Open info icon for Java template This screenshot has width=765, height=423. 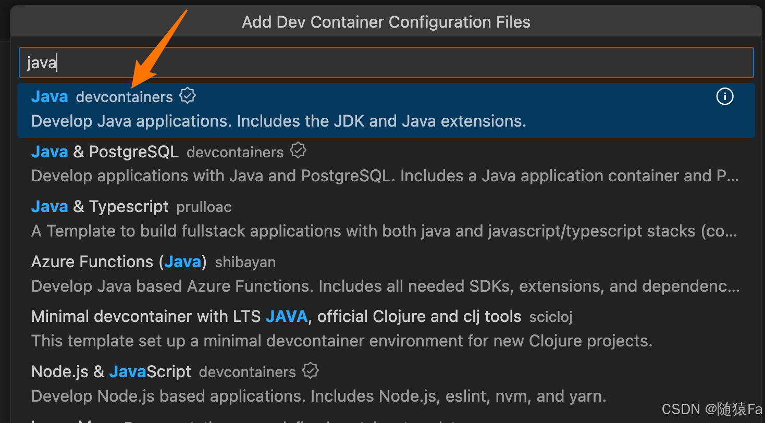(725, 96)
